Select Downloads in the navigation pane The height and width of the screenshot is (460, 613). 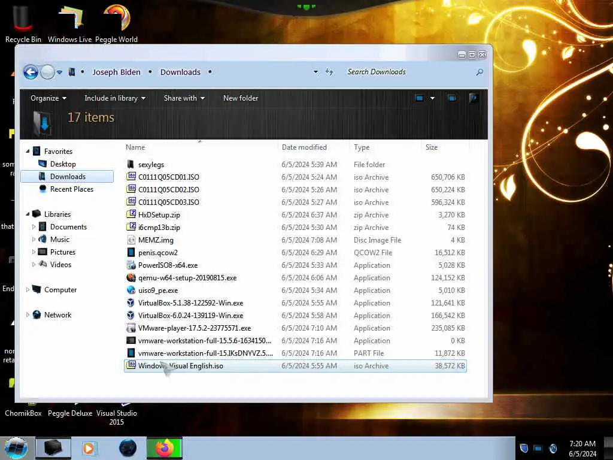coord(67,177)
